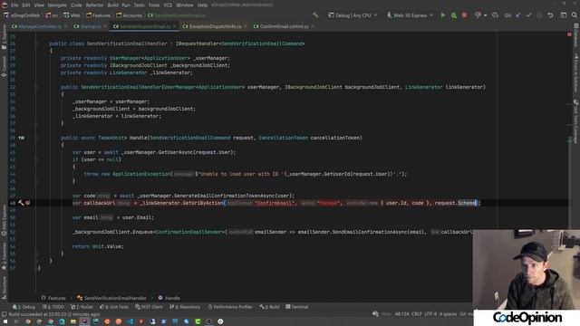Viewport: 580px width, 326px height.
Task: Start debugging with the green bug icon
Action: [453, 15]
